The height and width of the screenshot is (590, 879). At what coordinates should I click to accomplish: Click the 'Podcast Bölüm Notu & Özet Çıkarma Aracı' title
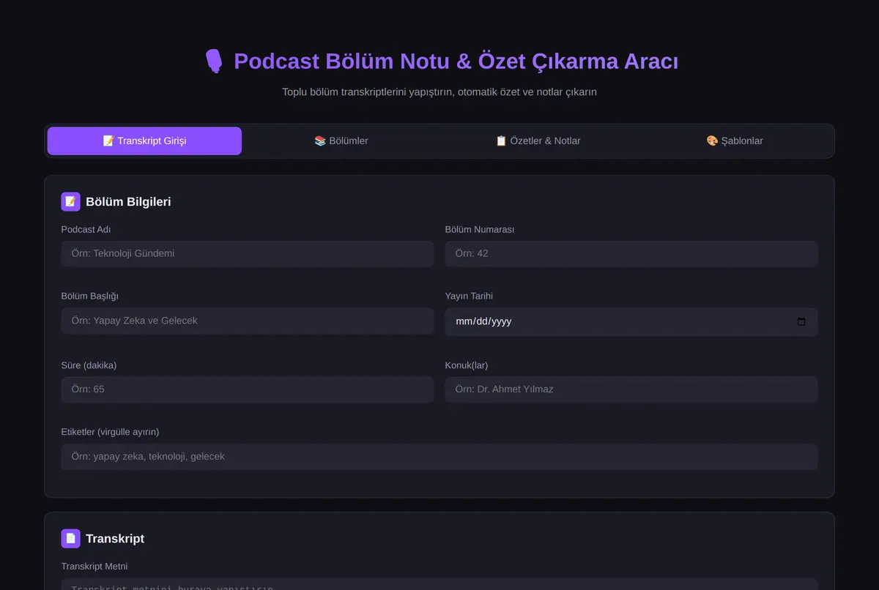[x=456, y=61]
